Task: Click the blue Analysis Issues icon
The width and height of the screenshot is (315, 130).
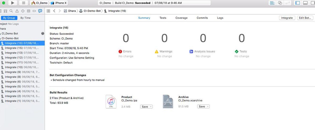Action: coord(191,52)
